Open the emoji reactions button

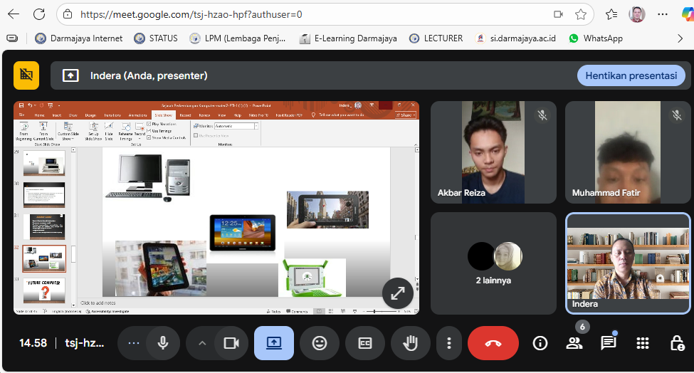coord(320,343)
